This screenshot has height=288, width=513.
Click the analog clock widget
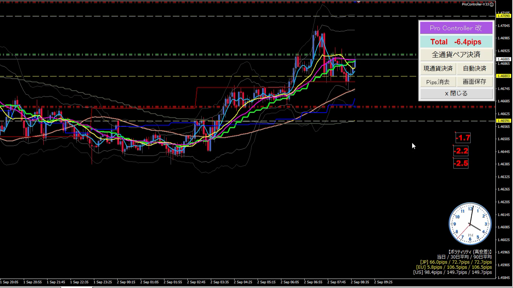point(470,223)
